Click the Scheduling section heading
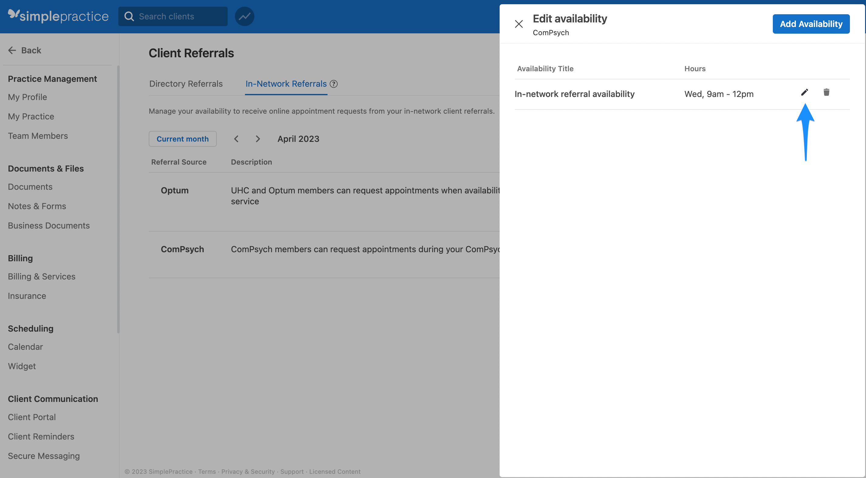Screen dimensions: 866x478 pyautogui.click(x=31, y=328)
